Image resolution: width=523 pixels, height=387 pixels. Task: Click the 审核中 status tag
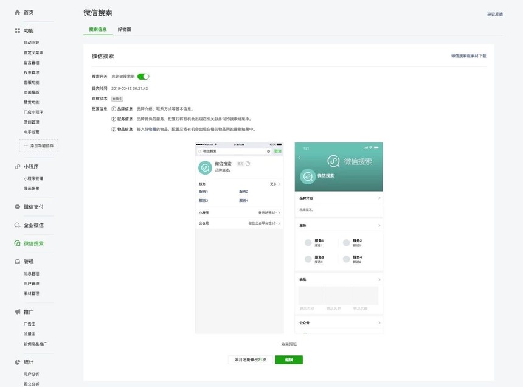[117, 99]
